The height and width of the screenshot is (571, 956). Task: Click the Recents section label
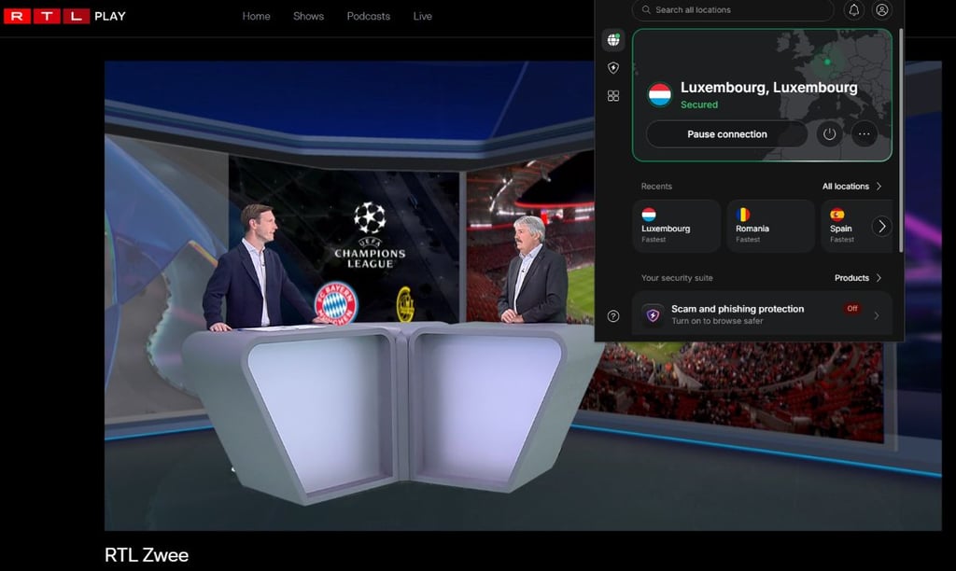pos(656,187)
